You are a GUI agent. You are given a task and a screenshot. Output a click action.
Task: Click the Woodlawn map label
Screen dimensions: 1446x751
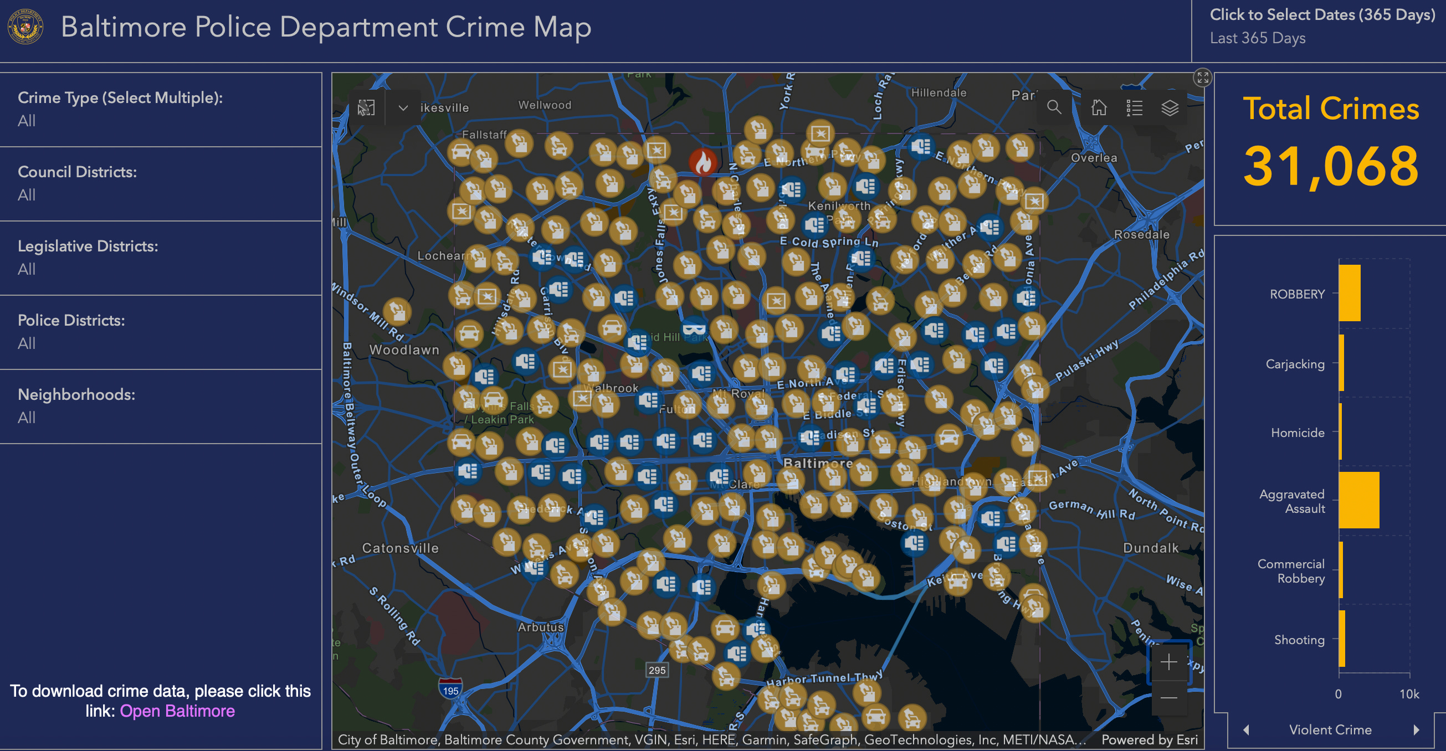pyautogui.click(x=404, y=349)
